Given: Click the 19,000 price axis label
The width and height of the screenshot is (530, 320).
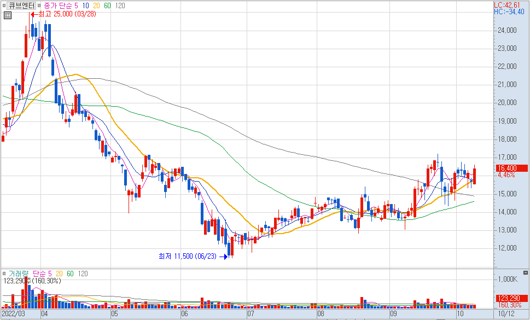Looking at the screenshot, I should point(507,121).
